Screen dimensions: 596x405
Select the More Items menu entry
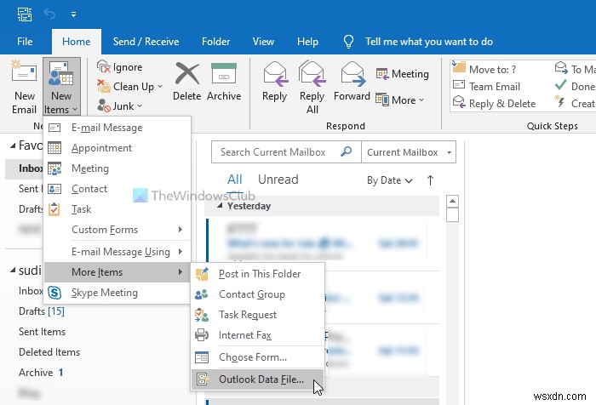coord(117,272)
